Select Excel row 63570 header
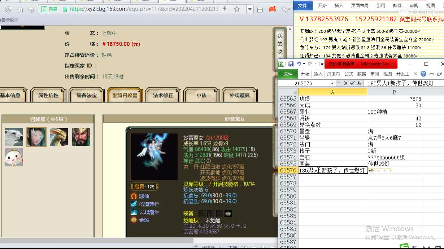 [288, 131]
